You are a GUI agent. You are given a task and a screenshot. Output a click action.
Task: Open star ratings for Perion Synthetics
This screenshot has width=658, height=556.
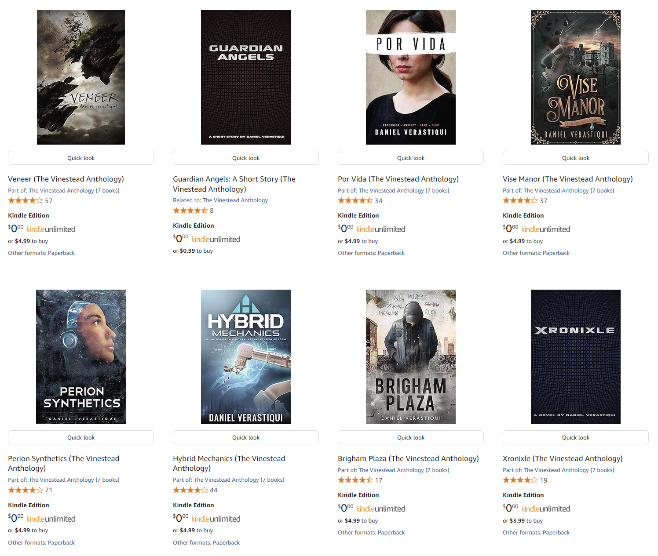(26, 490)
